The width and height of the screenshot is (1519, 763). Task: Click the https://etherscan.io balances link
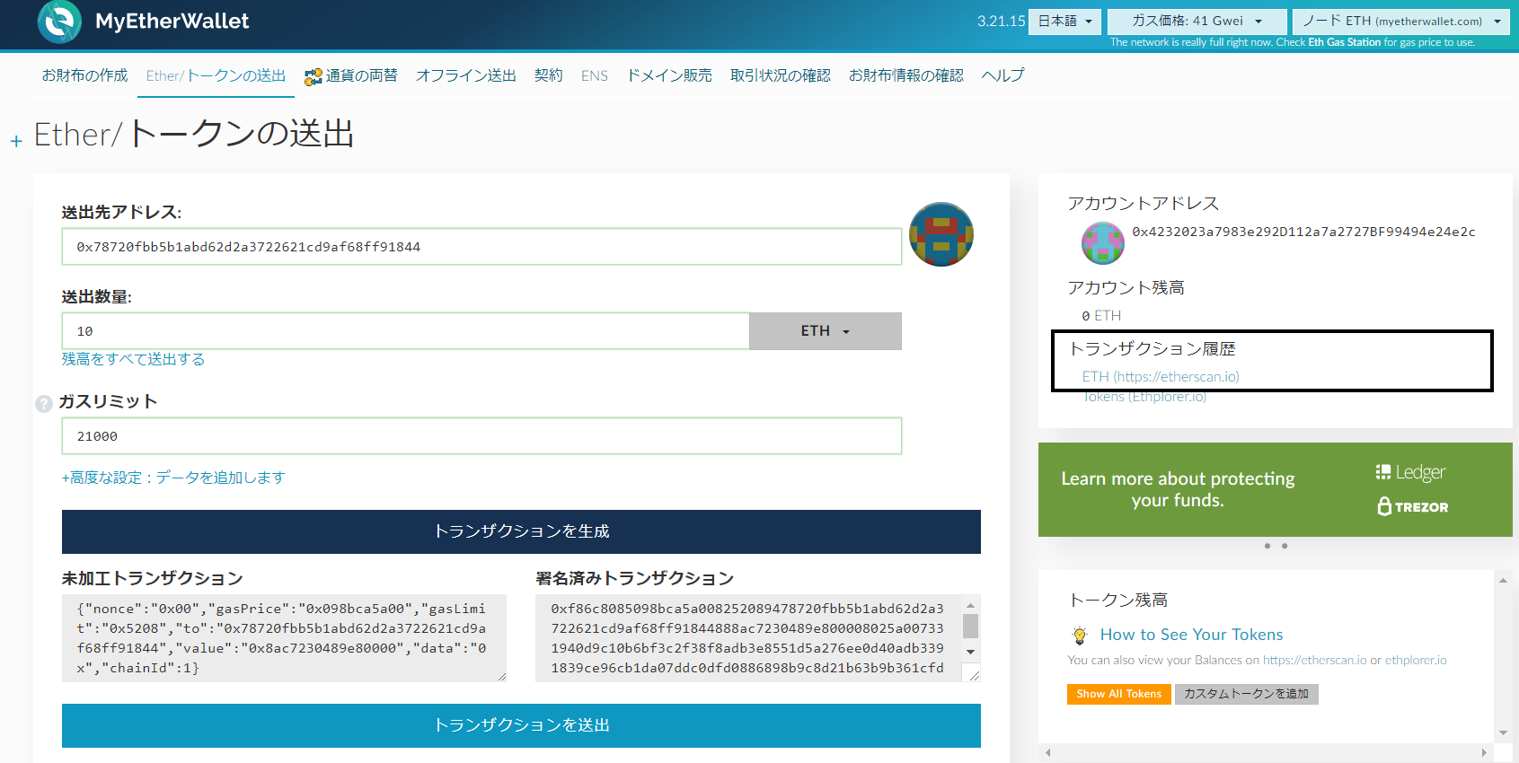pos(1315,660)
